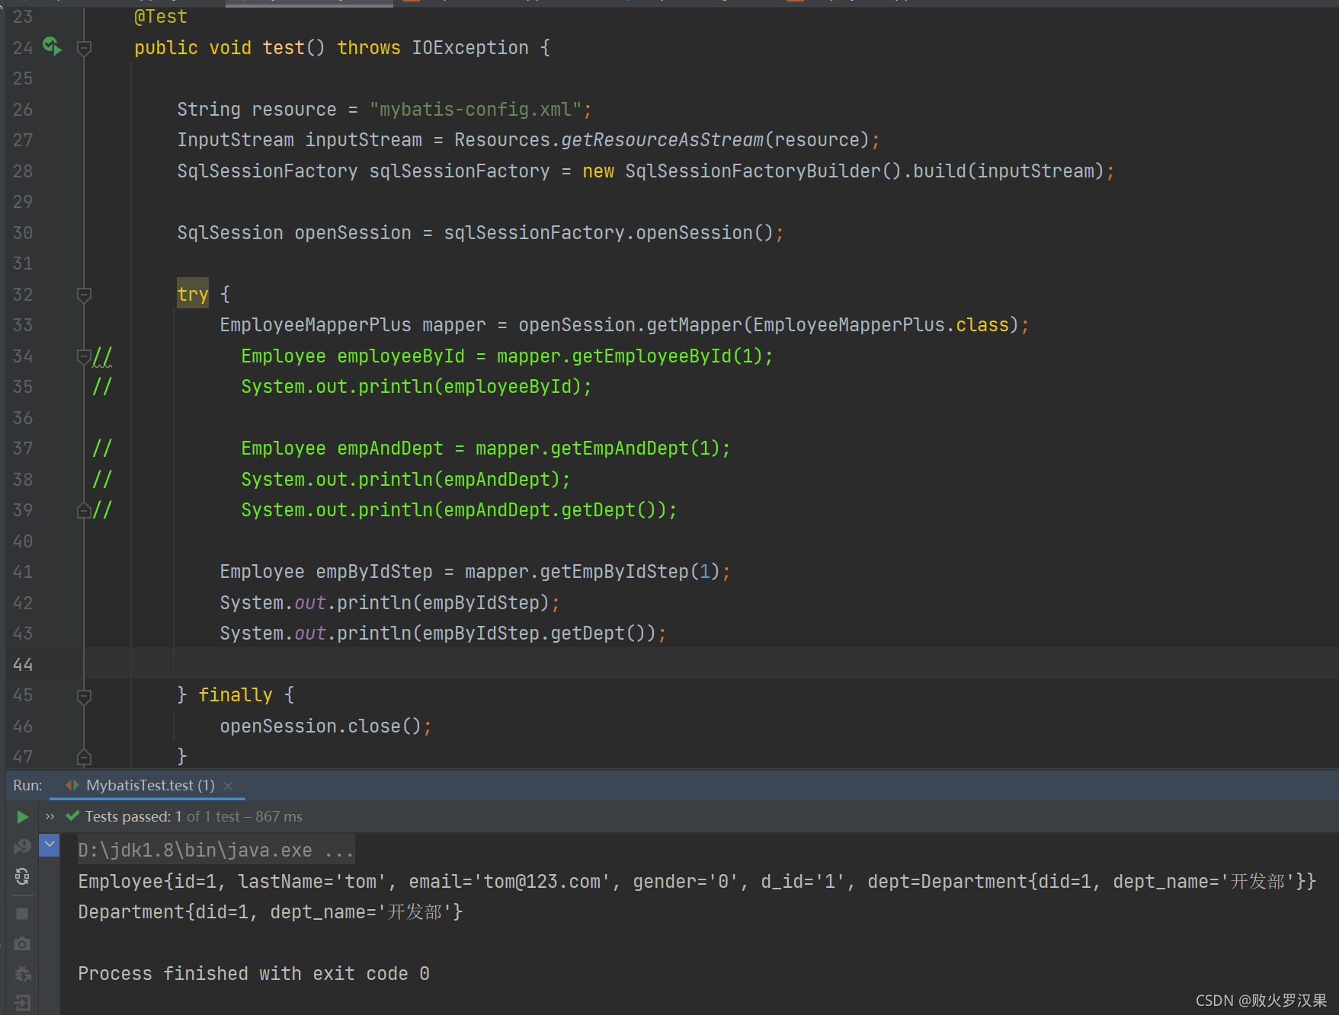Click the highlighted try keyword

click(x=193, y=294)
